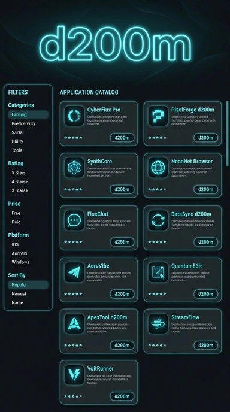The height and width of the screenshot is (412, 230).
Task: Click the catalog vertical scrollbar
Action: [x=228, y=133]
